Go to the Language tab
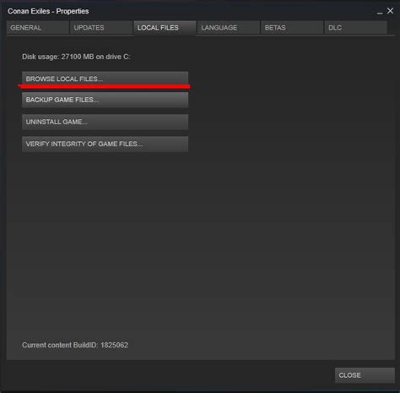 point(229,28)
